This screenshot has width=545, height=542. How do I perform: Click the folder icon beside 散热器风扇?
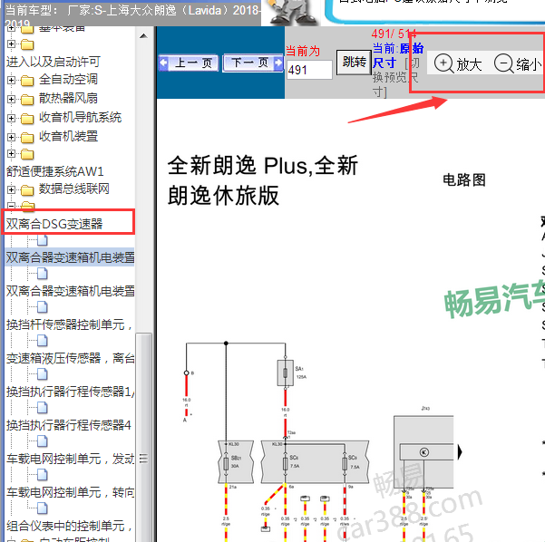click(x=27, y=100)
